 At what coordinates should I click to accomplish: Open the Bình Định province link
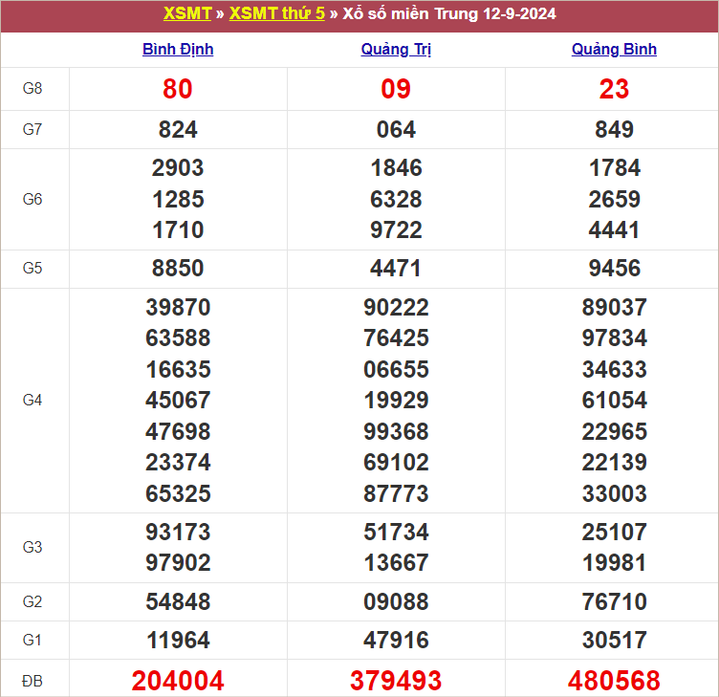pos(178,50)
